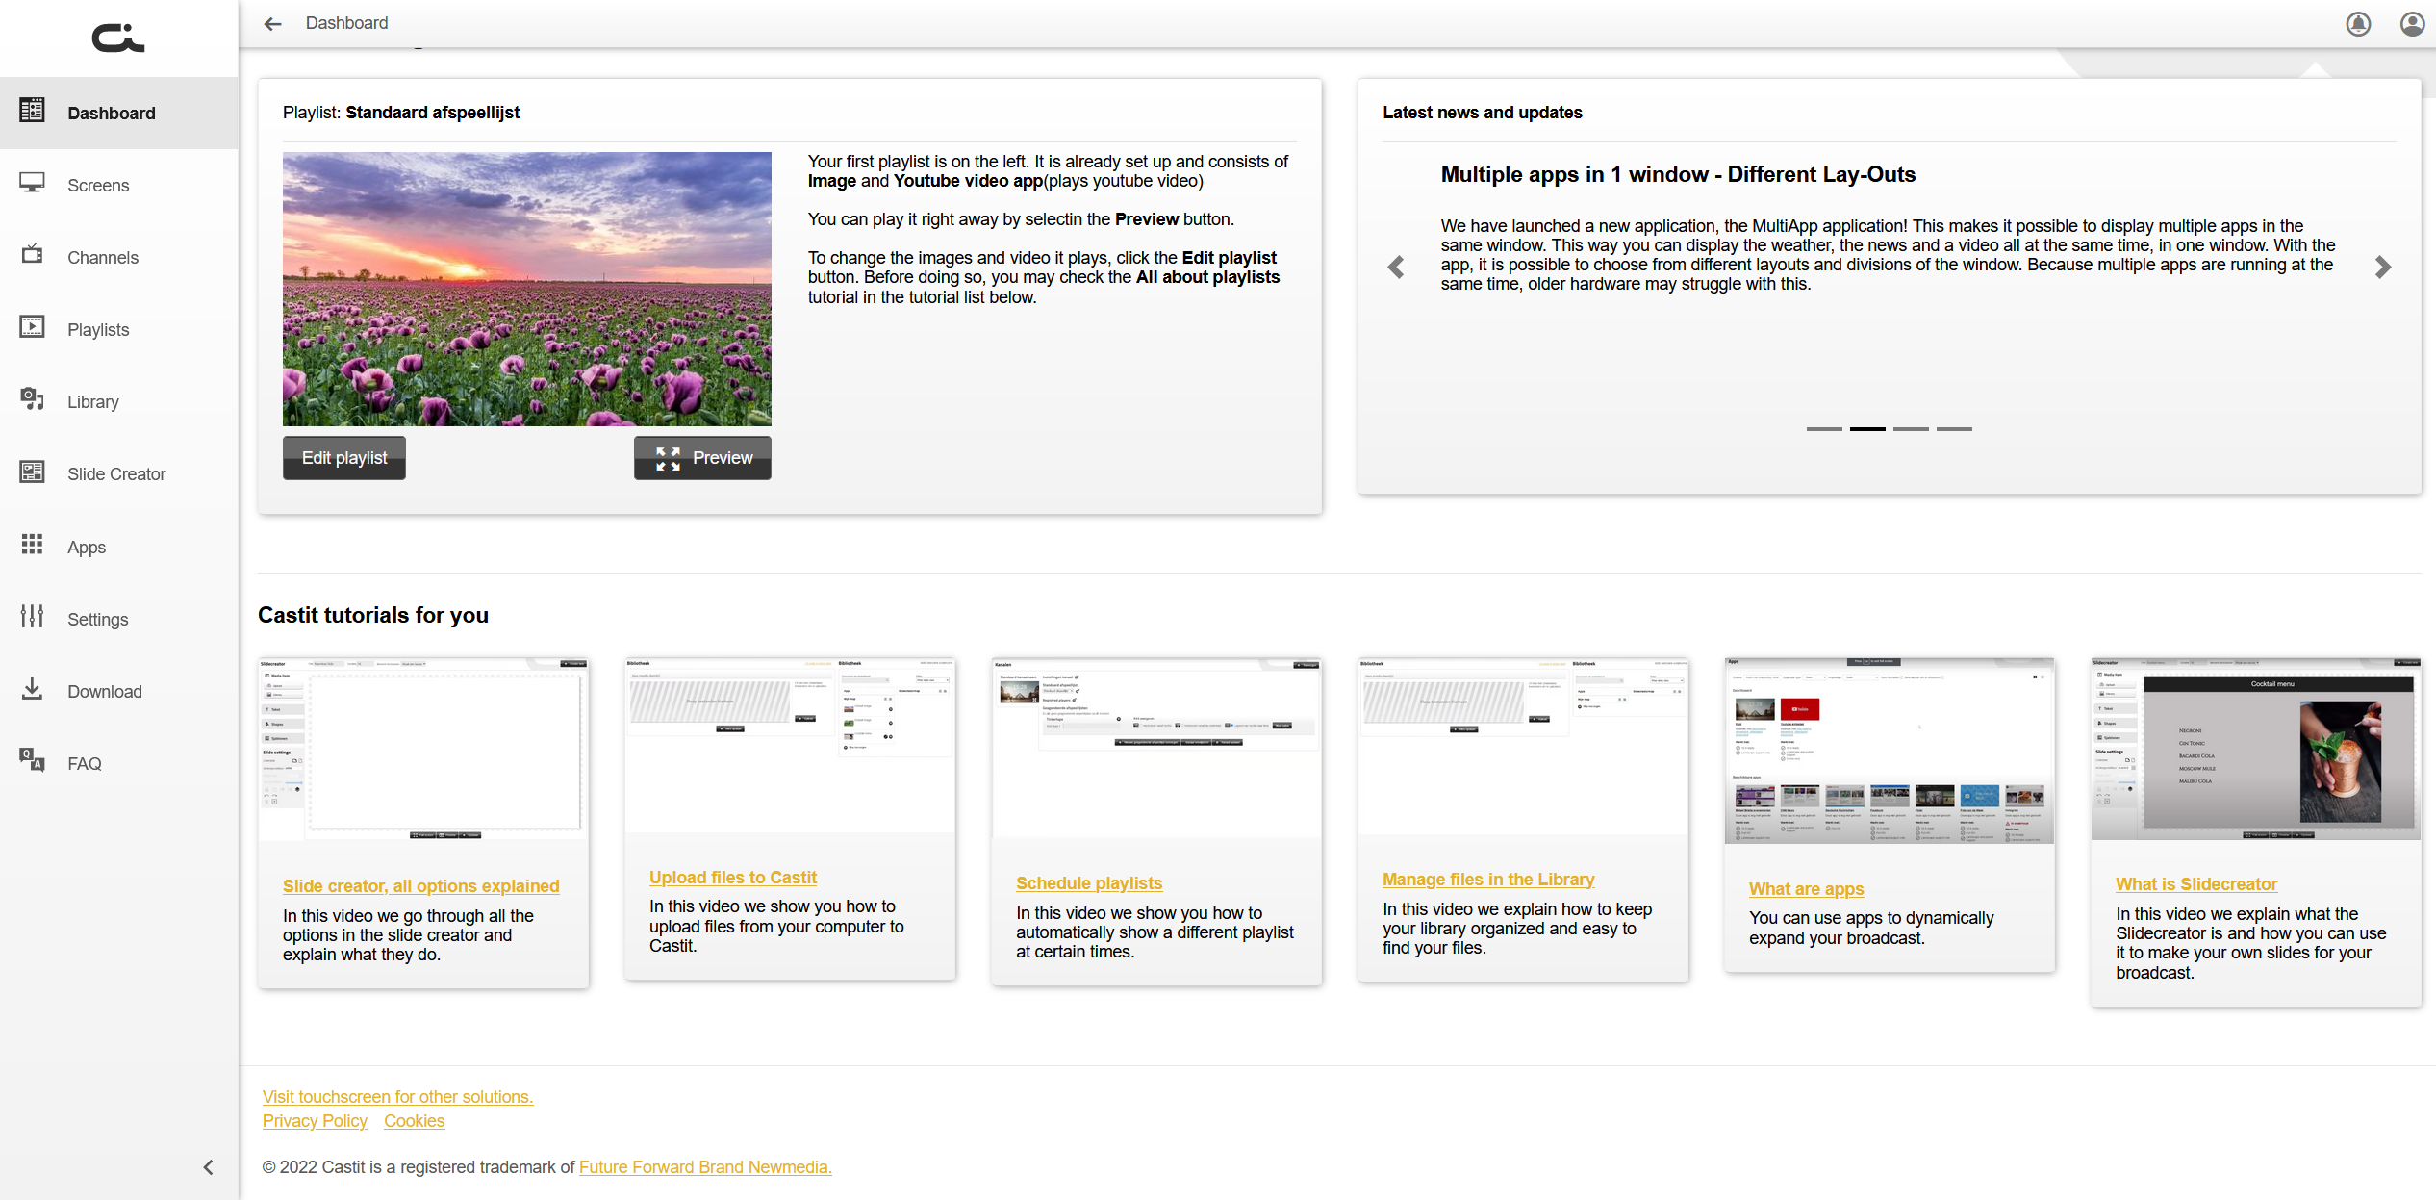Image resolution: width=2436 pixels, height=1200 pixels.
Task: Open the Privacy Policy link
Action: coord(315,1121)
